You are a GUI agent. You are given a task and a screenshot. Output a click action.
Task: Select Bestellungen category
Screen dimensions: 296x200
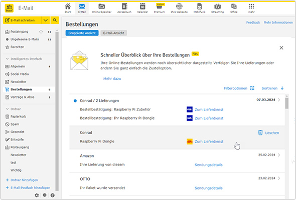(29, 89)
